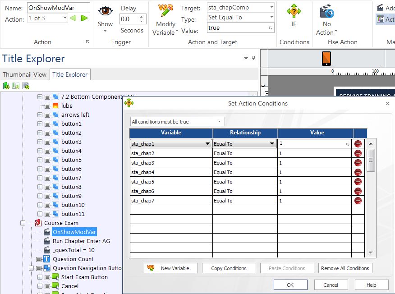Click the action Name input field
This screenshot has width=395, height=294.
point(59,8)
